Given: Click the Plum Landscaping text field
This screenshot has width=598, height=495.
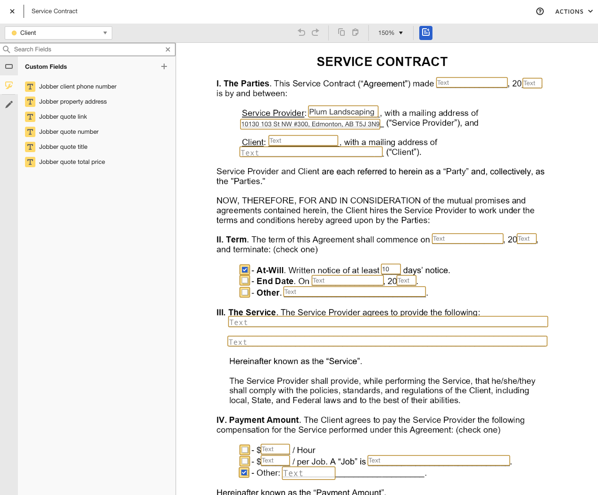Looking at the screenshot, I should [343, 112].
